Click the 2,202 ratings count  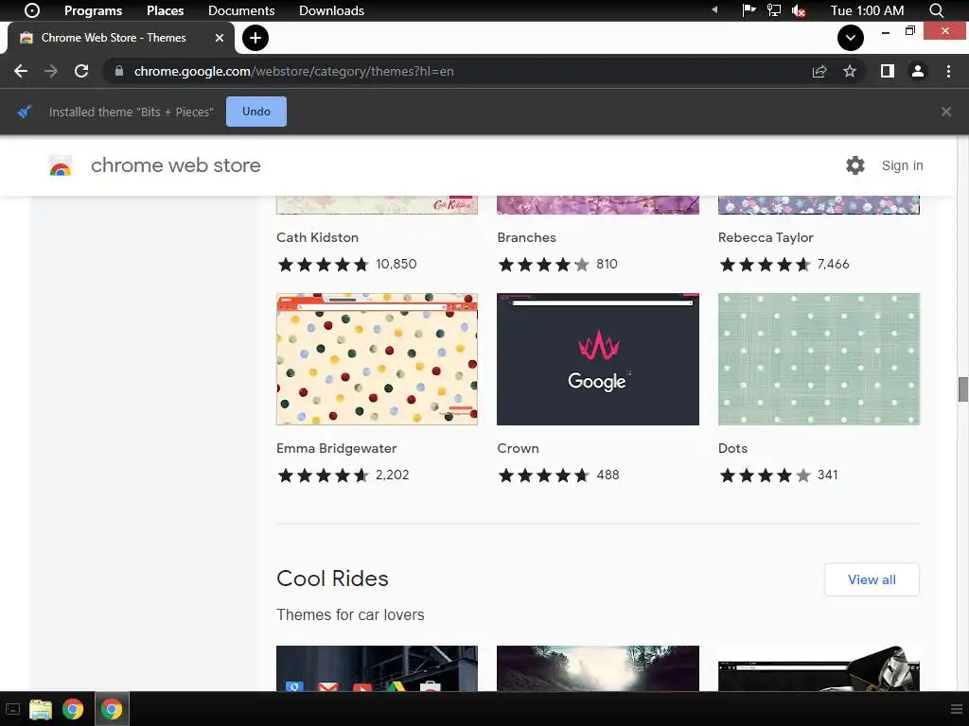[x=393, y=475]
